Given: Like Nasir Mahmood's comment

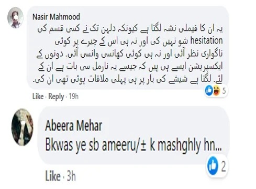Looking at the screenshot, I should pyautogui.click(x=38, y=96).
